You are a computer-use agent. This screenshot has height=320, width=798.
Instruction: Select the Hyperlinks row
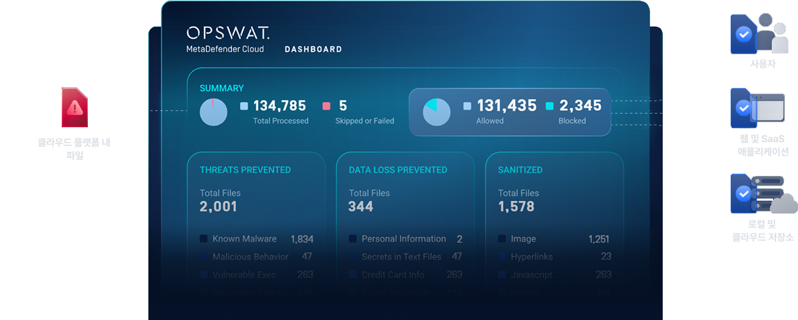point(554,256)
